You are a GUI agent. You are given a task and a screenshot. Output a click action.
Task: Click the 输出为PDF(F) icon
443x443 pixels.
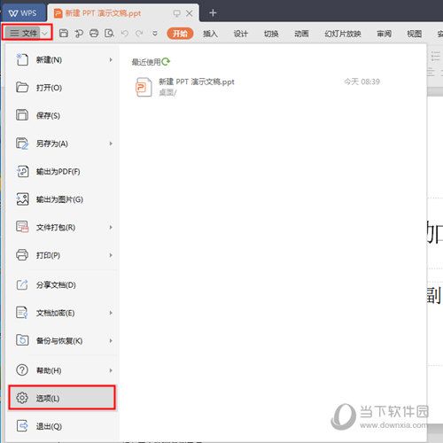point(22,171)
